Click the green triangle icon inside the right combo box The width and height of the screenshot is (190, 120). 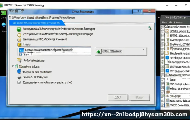[98, 52]
